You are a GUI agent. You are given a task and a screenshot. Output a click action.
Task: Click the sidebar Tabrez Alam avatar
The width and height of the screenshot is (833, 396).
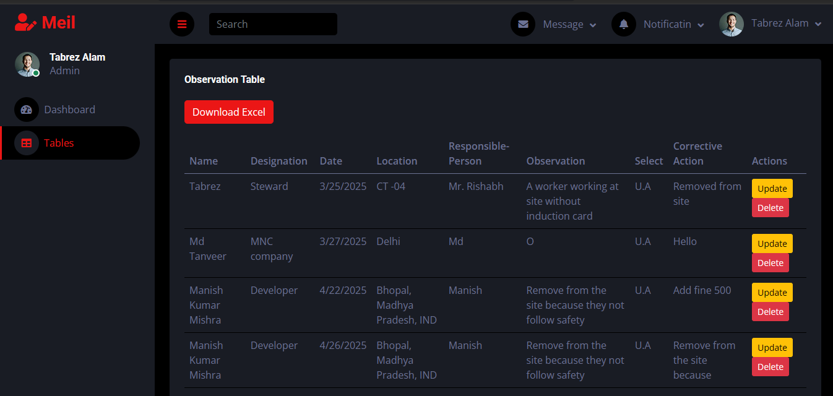27,64
